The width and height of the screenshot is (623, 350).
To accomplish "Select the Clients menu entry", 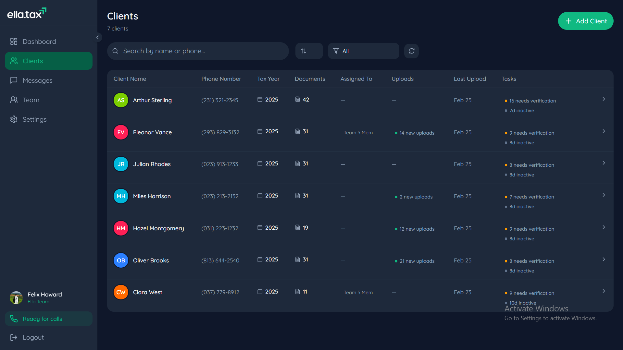I will pos(32,61).
